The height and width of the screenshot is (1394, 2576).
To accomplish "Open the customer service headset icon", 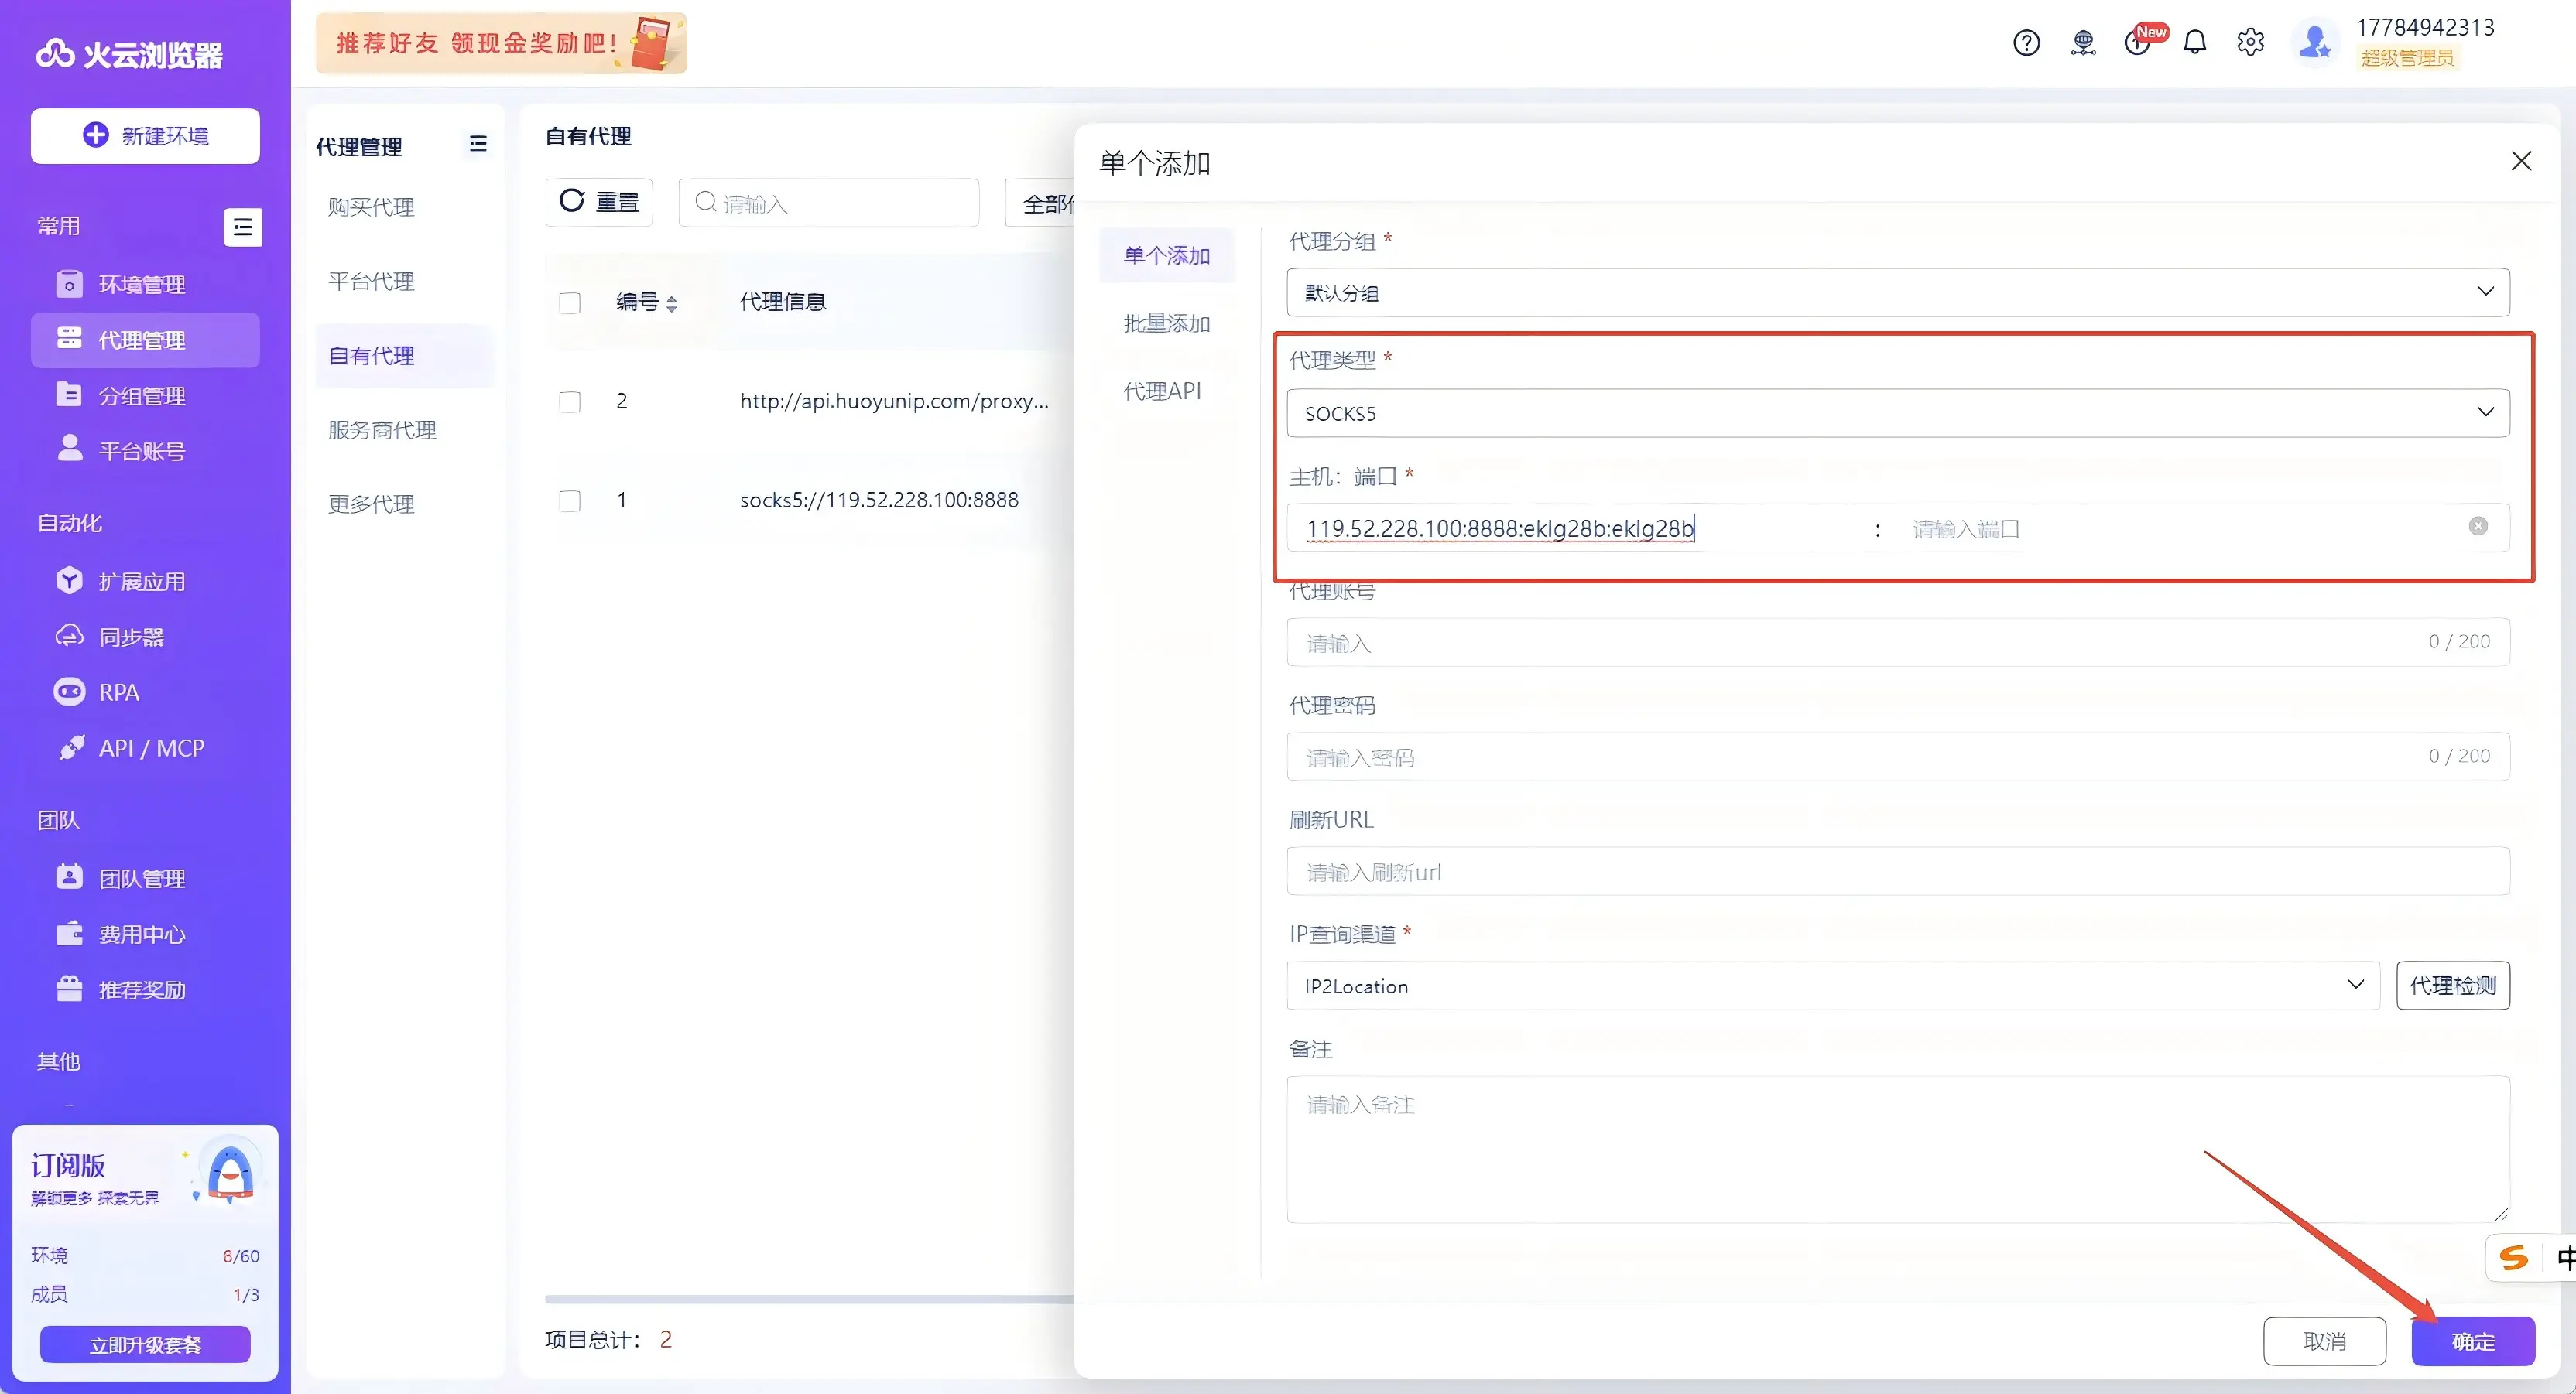I will coord(2083,43).
